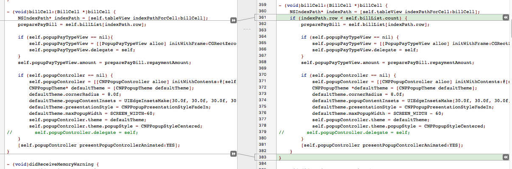This screenshot has height=169, width=512.
Task: Click the rewind arrow on highlighted line 361
Action: (x=505, y=17)
